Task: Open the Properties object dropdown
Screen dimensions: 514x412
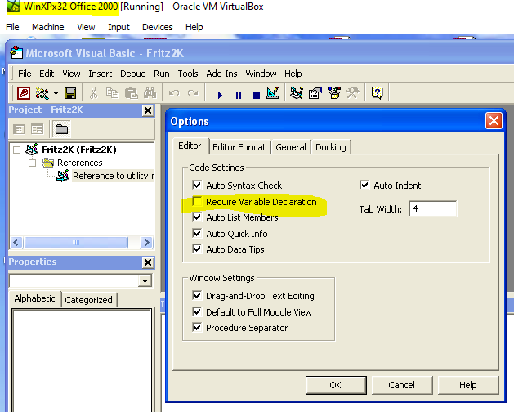Action: 145,281
